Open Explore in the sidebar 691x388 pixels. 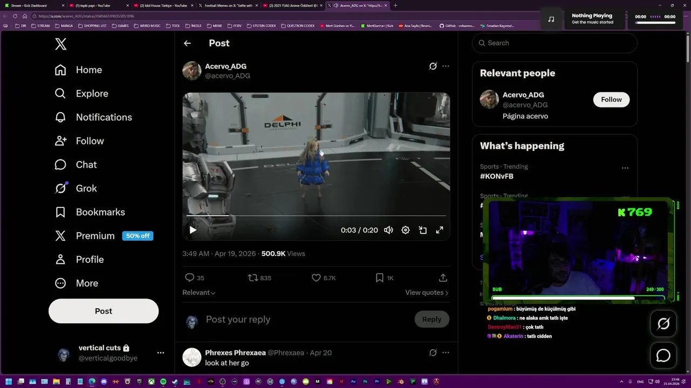pos(82,94)
